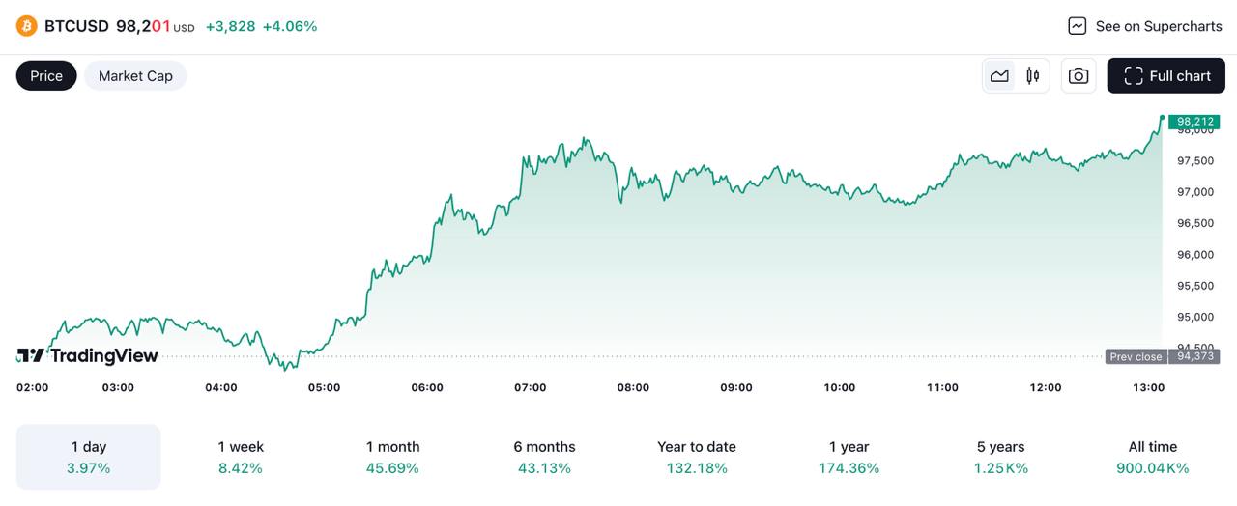Select the 6 months range
1237x506 pixels.
click(544, 457)
